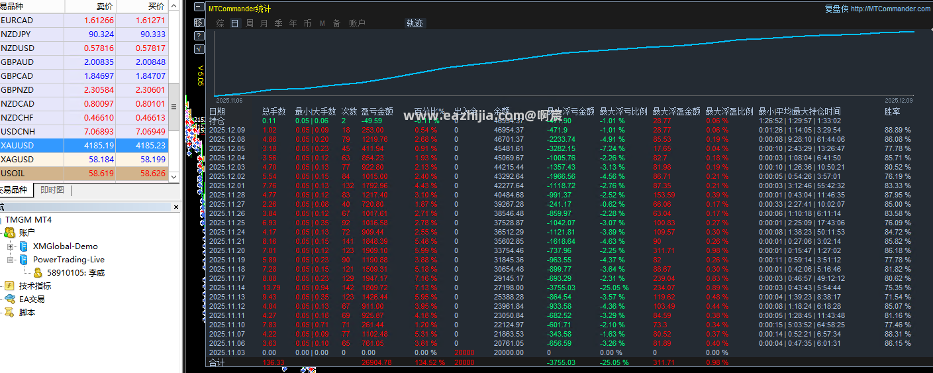Viewport: 933px width, 373px height.
Task: Select the NZDJPY symbol row
Action: point(84,34)
